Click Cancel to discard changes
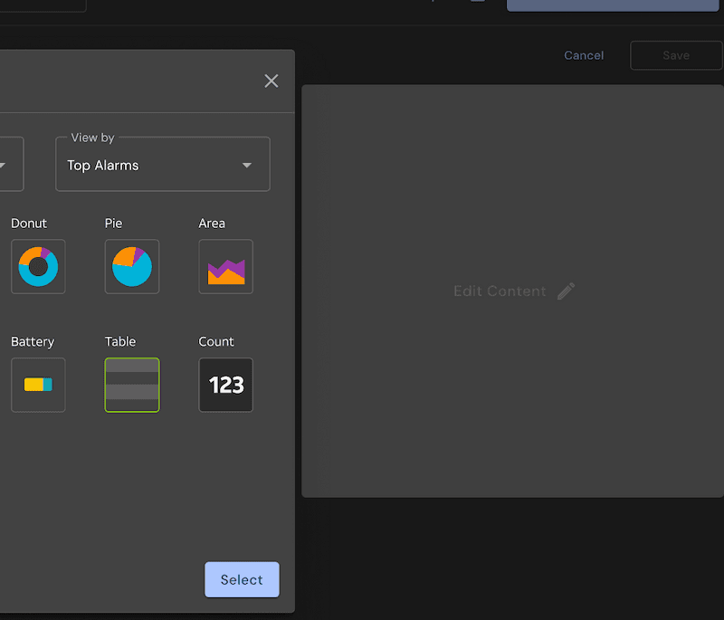 584,55
